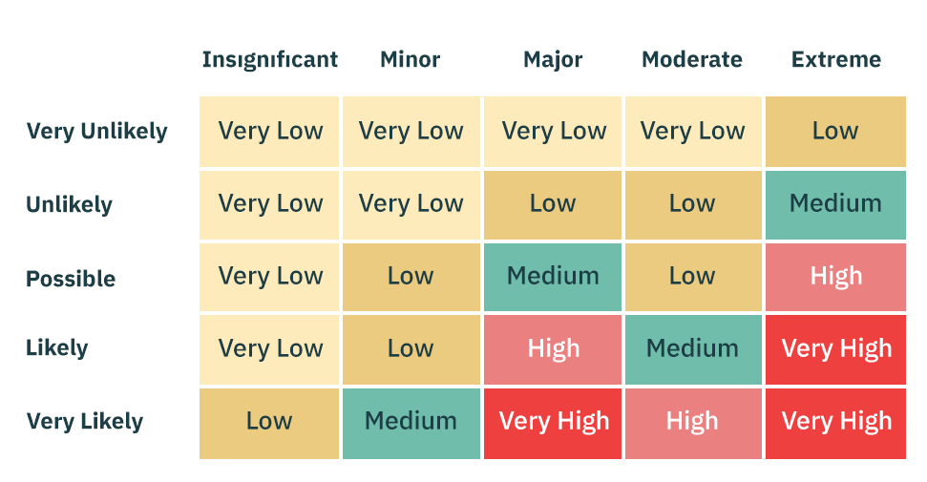Select the Moderate column header
927x482 pixels.
pyautogui.click(x=692, y=60)
